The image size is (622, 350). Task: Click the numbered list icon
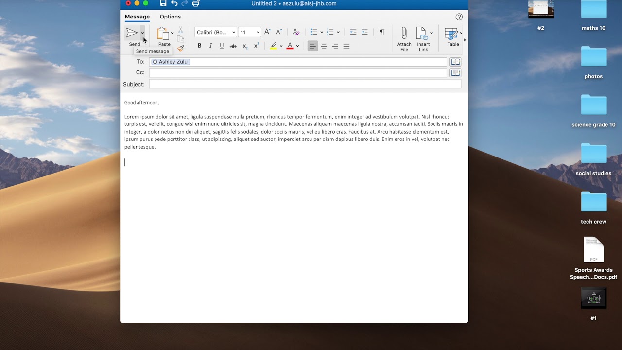click(x=330, y=32)
